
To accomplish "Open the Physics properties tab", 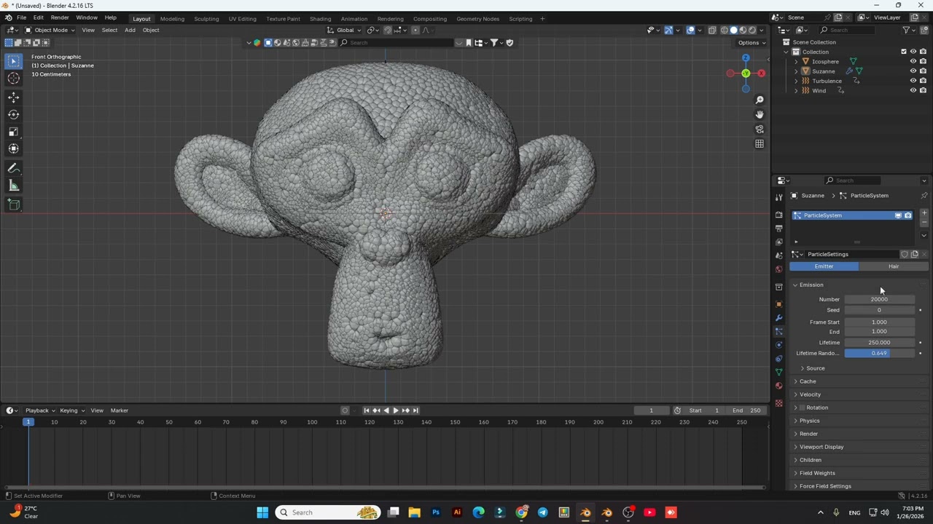I will click(x=778, y=344).
